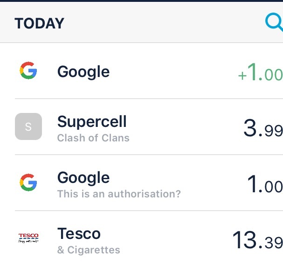Click Google logo beside the +1.00 refund

28,71
